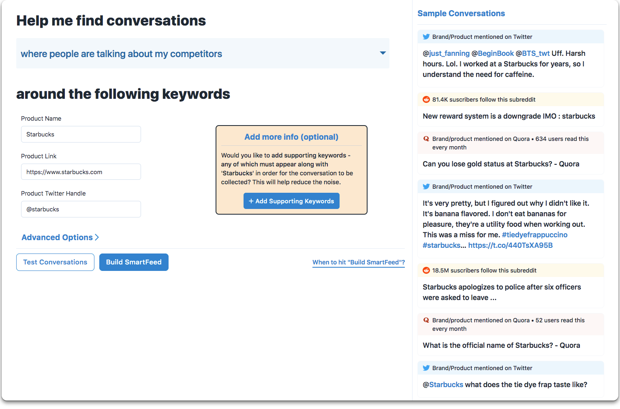Click the Twitter icon above the @Starbucks tie dye tweet
This screenshot has height=409, width=620.
point(426,368)
